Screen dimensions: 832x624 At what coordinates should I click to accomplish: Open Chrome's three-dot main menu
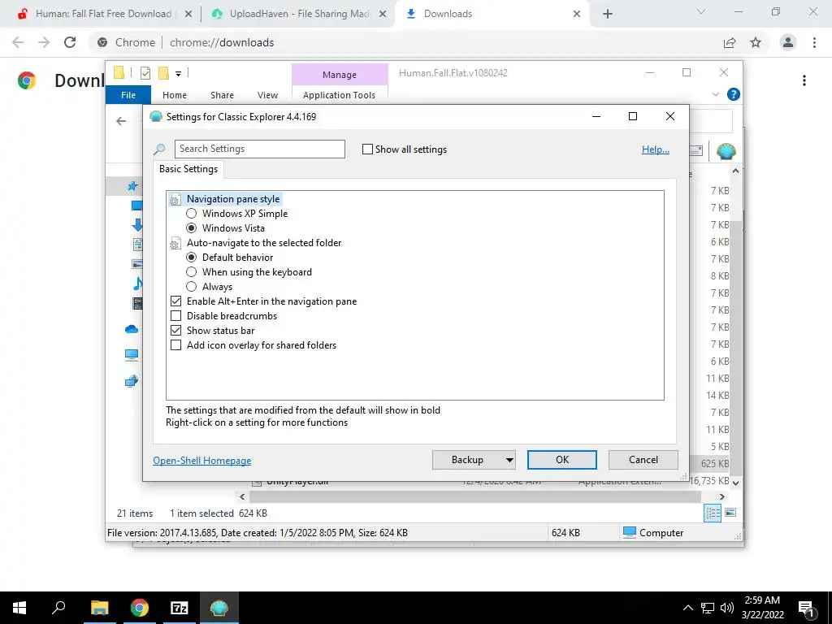pyautogui.click(x=814, y=42)
